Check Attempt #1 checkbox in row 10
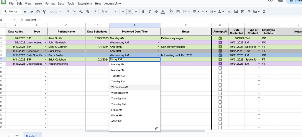The width and height of the screenshot is (302, 137). tap(220, 72)
